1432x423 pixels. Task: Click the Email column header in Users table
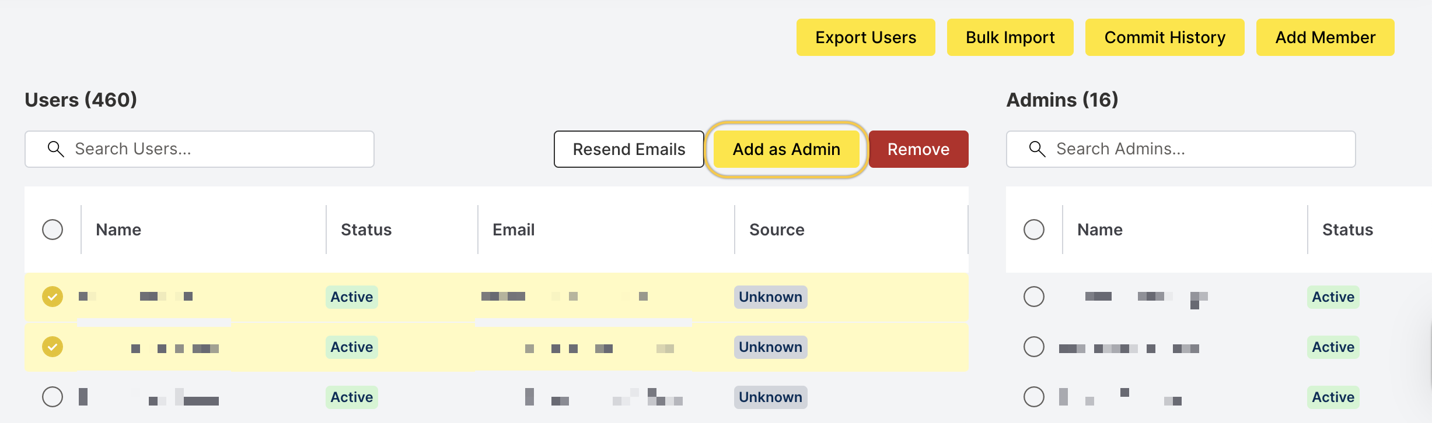pos(514,230)
